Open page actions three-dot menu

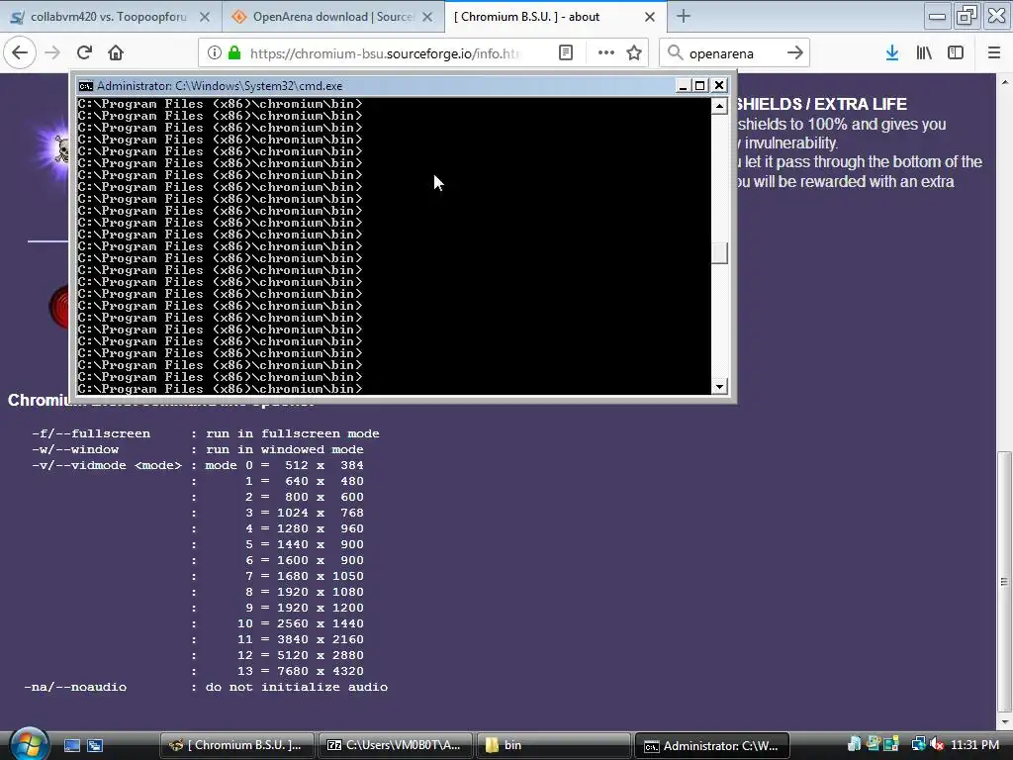(x=606, y=53)
